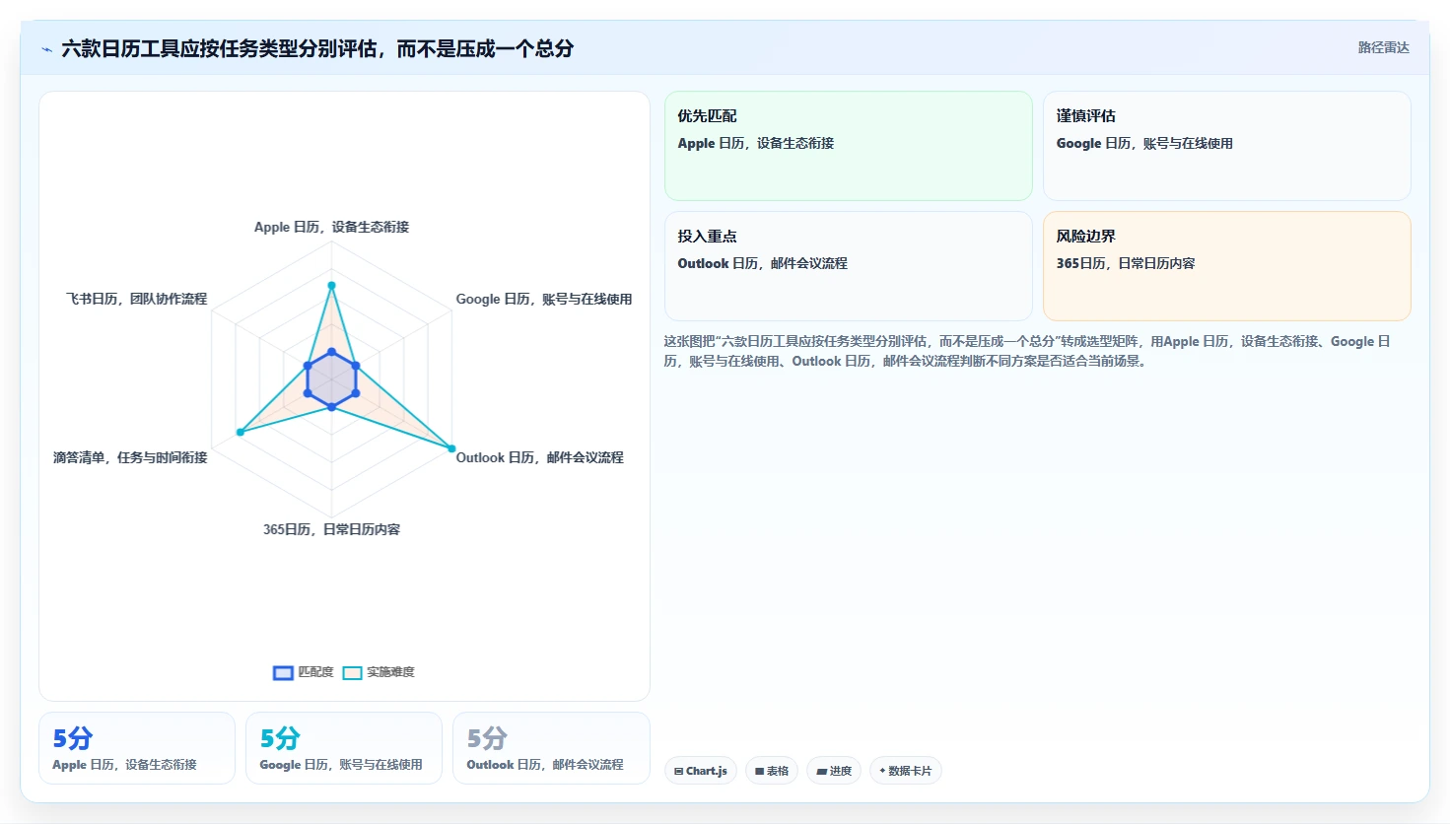Click radar axis label 飞书日历，团队协作流程

[136, 299]
